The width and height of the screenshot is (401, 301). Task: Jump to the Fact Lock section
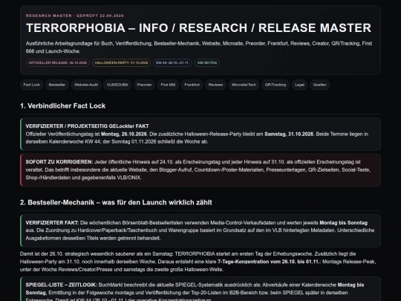tap(32, 85)
